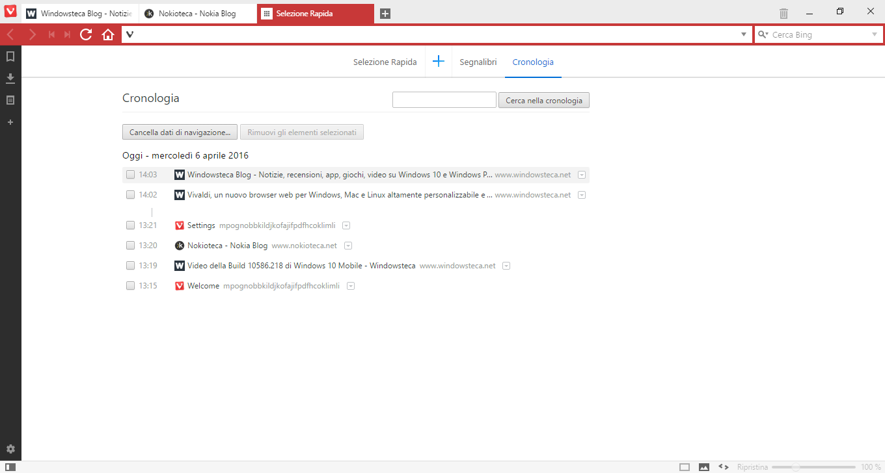This screenshot has height=473, width=885.
Task: Click the Vivaldi favicon on the Settings entry
Action: 180,225
